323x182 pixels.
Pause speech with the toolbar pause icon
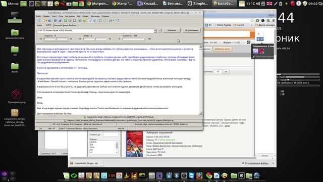point(70,20)
